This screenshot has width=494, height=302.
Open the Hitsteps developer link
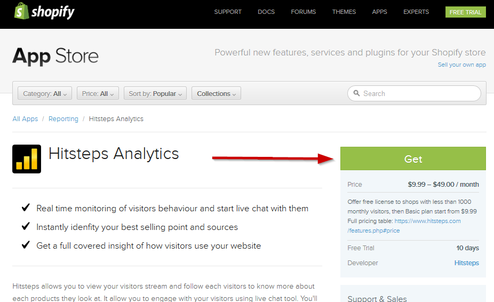coord(467,263)
